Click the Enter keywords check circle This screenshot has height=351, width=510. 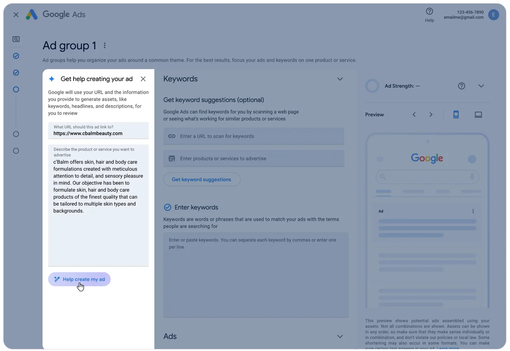[167, 207]
